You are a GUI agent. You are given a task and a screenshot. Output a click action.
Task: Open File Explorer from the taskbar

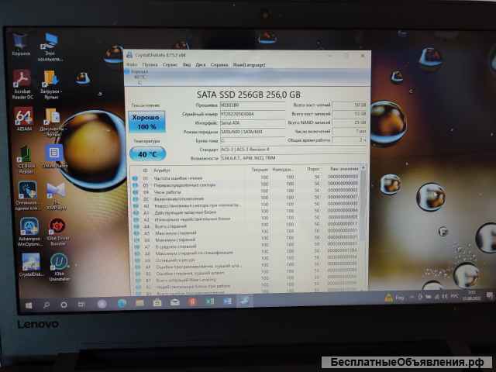pos(139,303)
